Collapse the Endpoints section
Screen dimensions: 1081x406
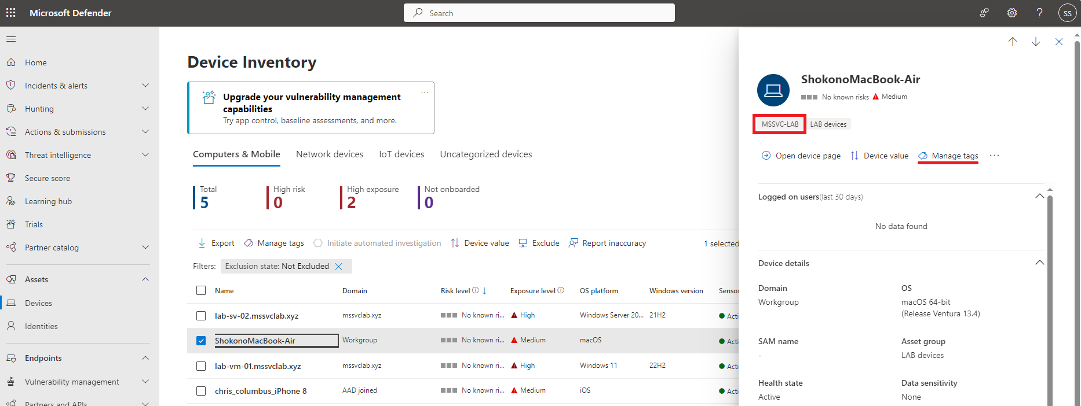[x=145, y=358]
